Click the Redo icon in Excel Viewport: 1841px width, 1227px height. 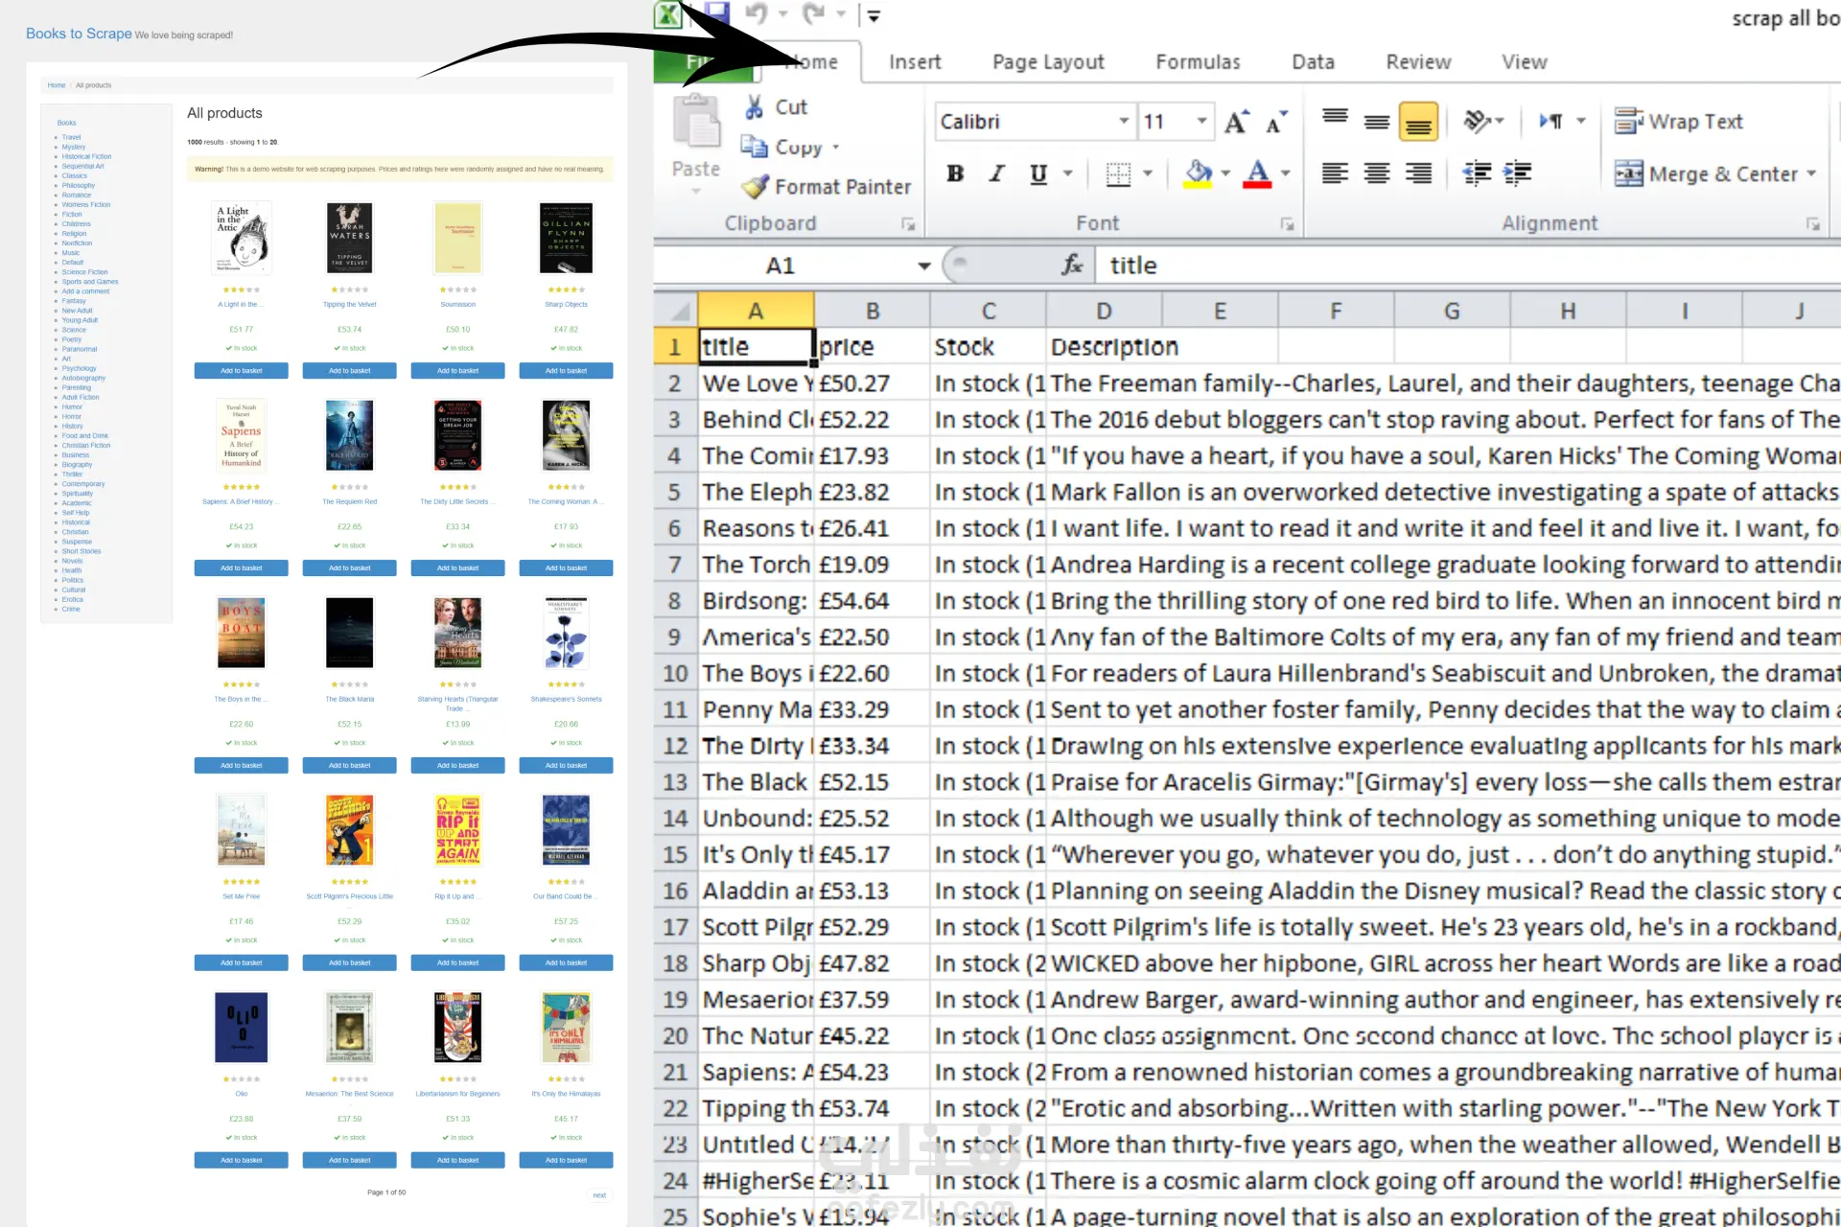(814, 13)
